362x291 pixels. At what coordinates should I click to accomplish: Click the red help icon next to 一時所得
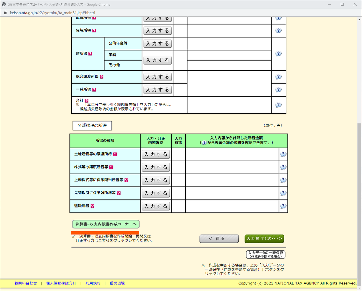94,90
